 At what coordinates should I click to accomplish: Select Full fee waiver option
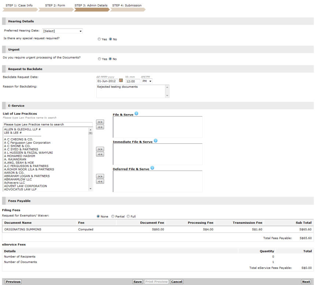tap(128, 216)
